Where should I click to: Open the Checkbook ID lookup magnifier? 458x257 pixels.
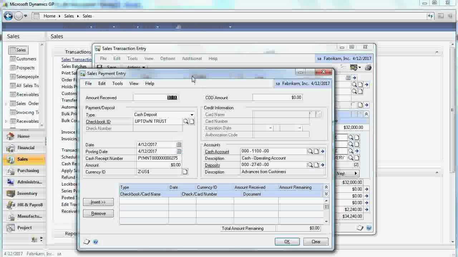point(186,122)
